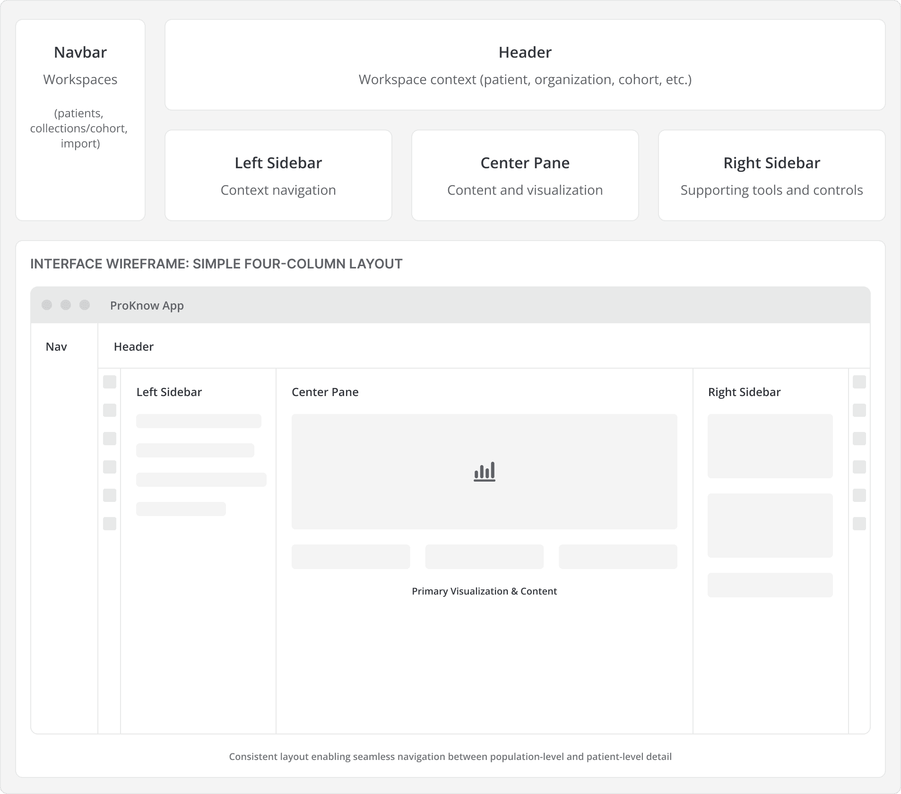The image size is (901, 794).
Task: Click the first gray dot in window title bar
Action: [47, 305]
